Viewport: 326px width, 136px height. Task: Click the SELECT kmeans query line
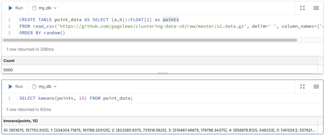(x=76, y=98)
